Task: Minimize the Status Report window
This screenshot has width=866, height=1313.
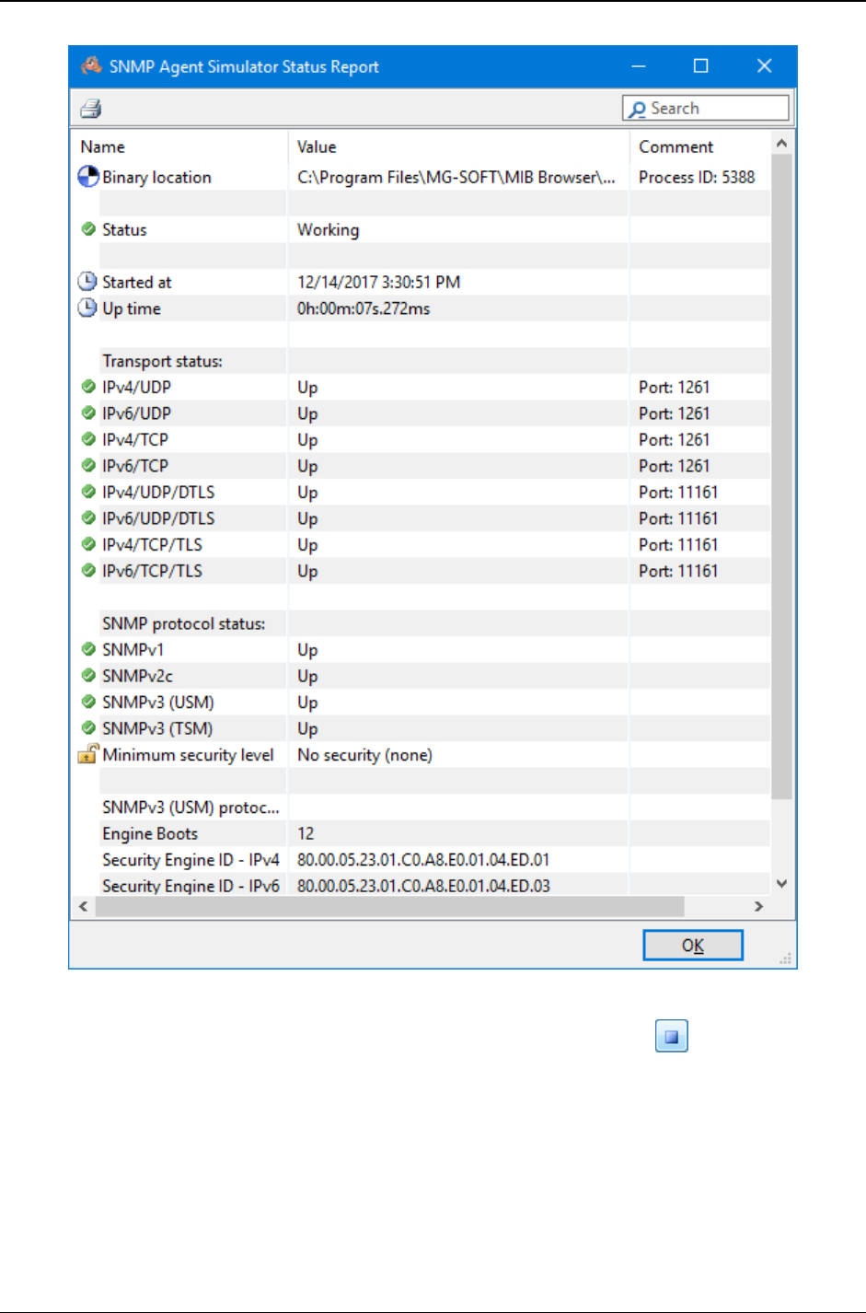Action: pos(639,65)
